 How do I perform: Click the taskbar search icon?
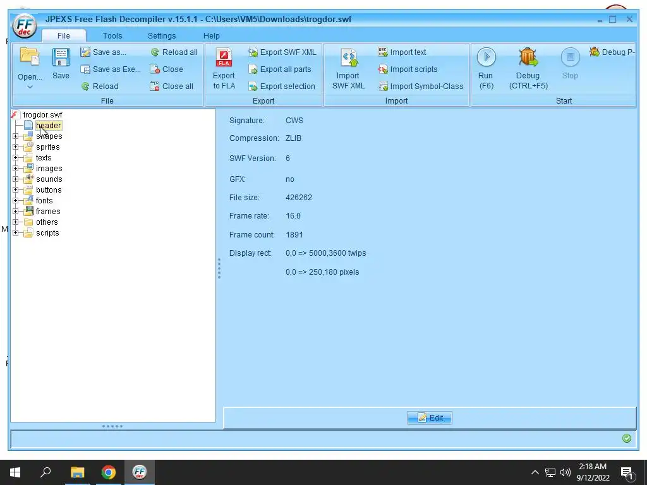pyautogui.click(x=45, y=472)
